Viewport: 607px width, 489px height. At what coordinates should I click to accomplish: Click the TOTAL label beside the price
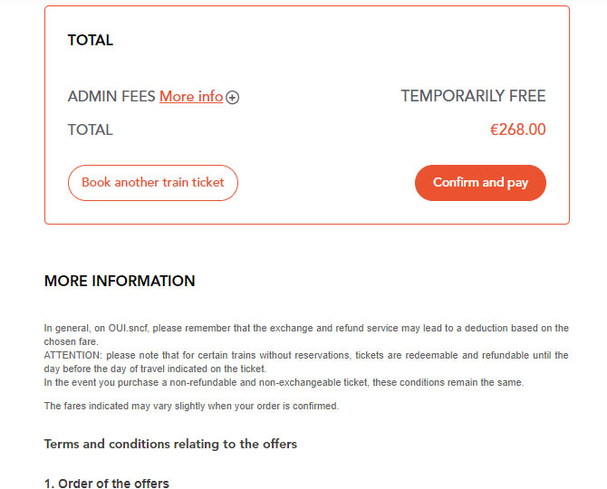point(91,130)
